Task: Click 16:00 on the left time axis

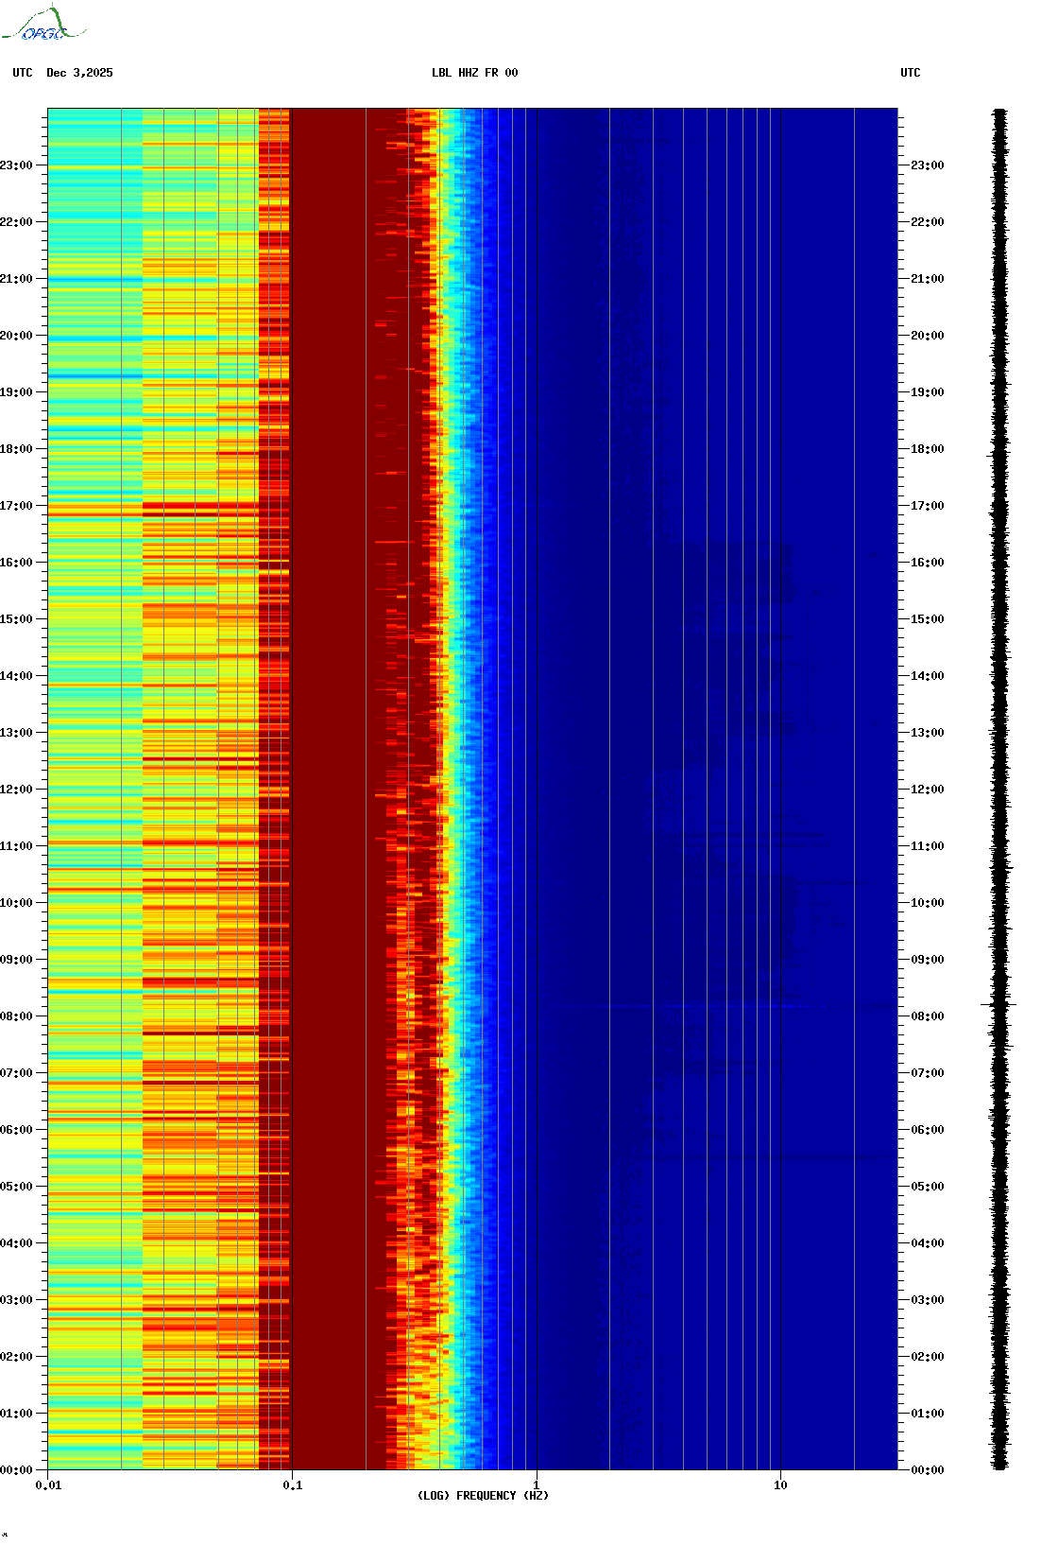Action: click(16, 563)
